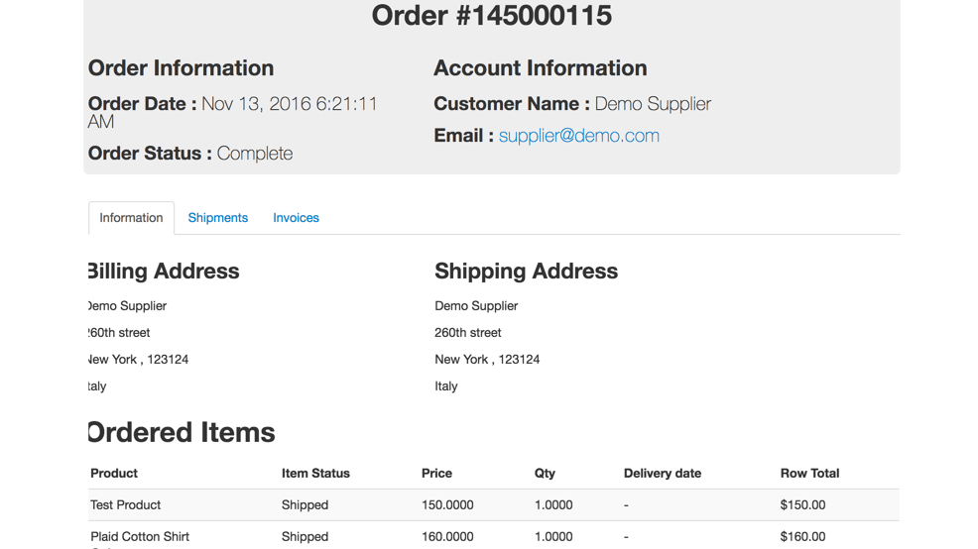Click the Price column header
This screenshot has height=549, width=978.
(x=436, y=474)
